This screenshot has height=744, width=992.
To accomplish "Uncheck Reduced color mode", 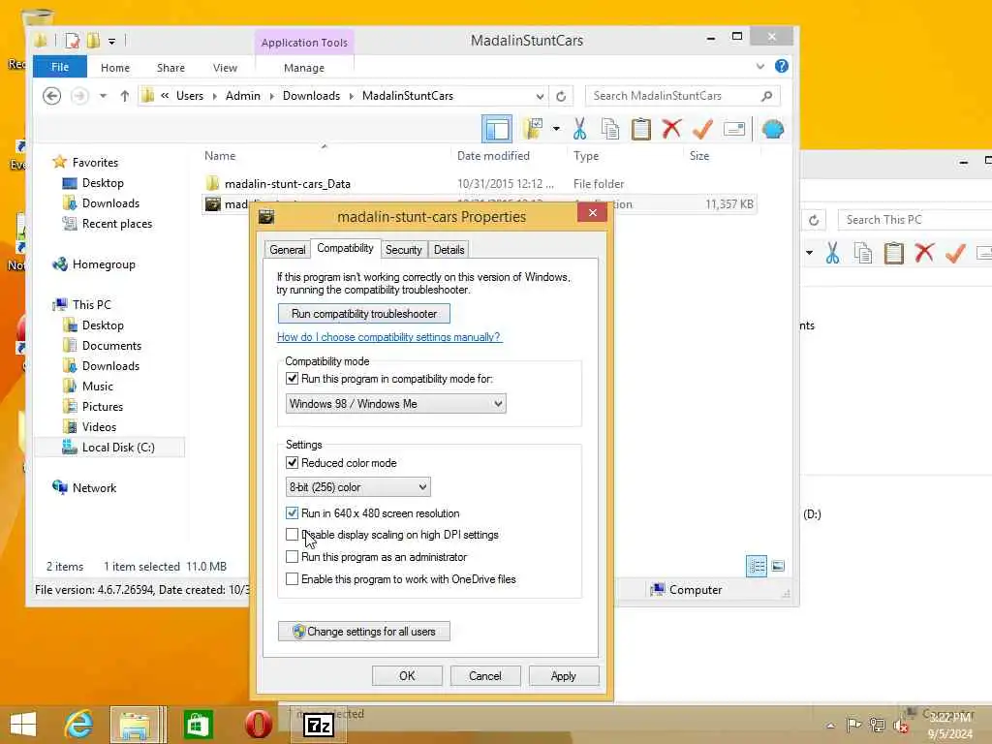I will pos(292,462).
